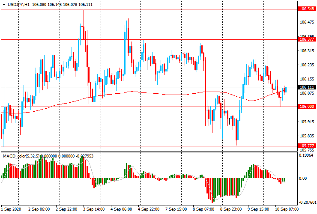Click the MACD_color(5,32,5) indicator label
The height and width of the screenshot is (214, 317).
[x=21, y=156]
